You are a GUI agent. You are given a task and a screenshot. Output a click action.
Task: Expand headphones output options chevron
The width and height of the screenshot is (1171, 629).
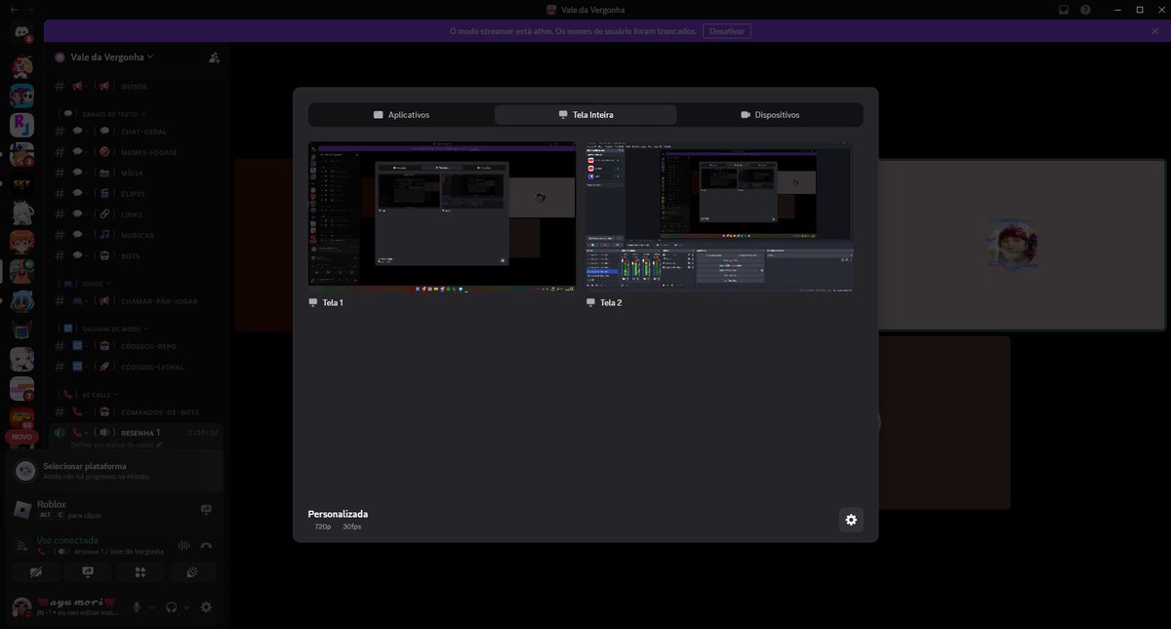[x=186, y=607]
